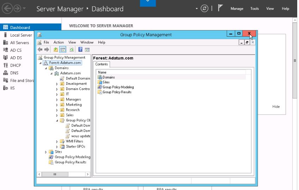This screenshot has height=190, width=299.
Task: Collapse the Forest: Adatum.com node
Action: [x=41, y=63]
